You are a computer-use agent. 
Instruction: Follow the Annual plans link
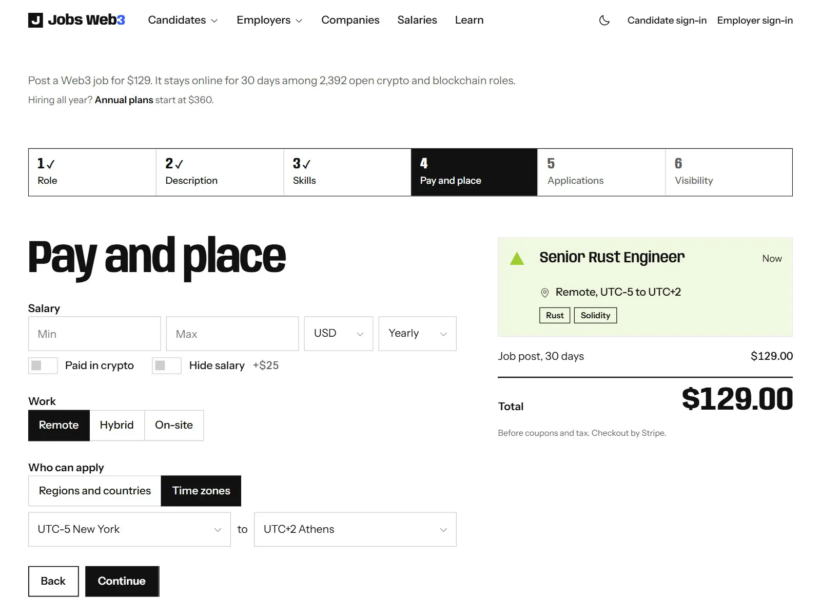124,100
